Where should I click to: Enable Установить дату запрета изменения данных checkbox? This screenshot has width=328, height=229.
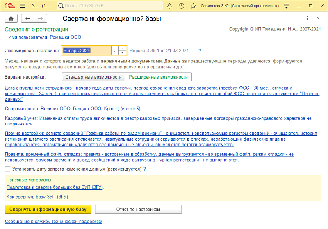coord(7,169)
